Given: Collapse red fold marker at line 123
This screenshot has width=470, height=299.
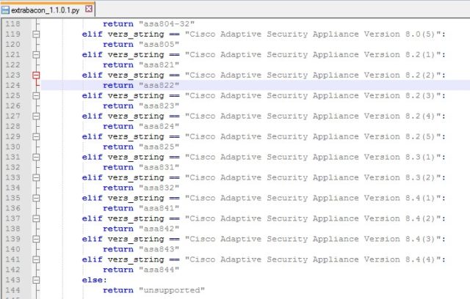Looking at the screenshot, I should 36,75.
